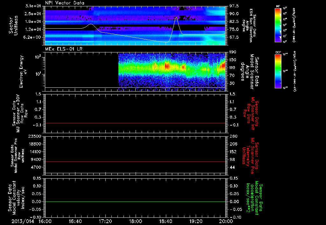
Task: Click the red line in Model Scanner Pos panel
Action: click(135, 161)
